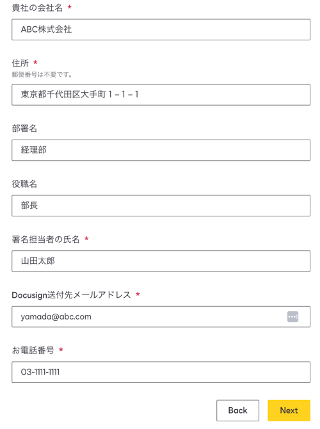Screen dimensions: 320x429
Task: Click the 役職名 label text
Action: pyautogui.click(x=24, y=184)
